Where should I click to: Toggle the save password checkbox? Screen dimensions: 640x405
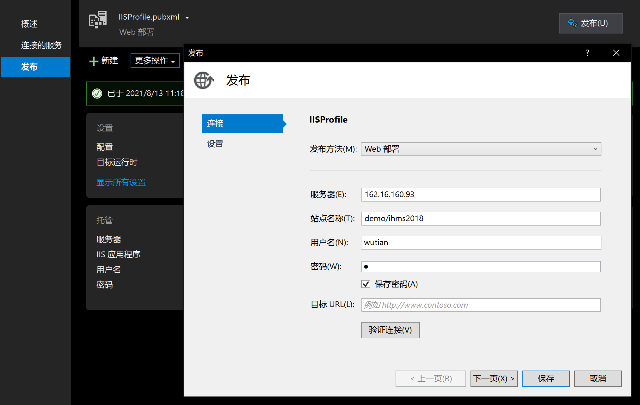point(366,284)
